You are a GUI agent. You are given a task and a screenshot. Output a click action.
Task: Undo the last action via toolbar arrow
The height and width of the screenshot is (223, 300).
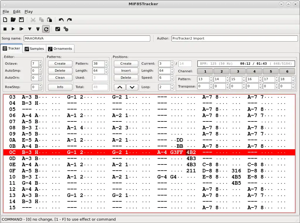pyautogui.click(x=61, y=20)
